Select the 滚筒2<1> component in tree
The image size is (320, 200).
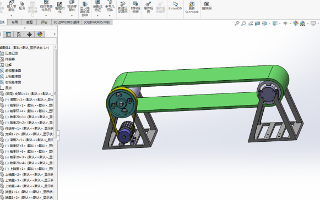[x=29, y=140]
